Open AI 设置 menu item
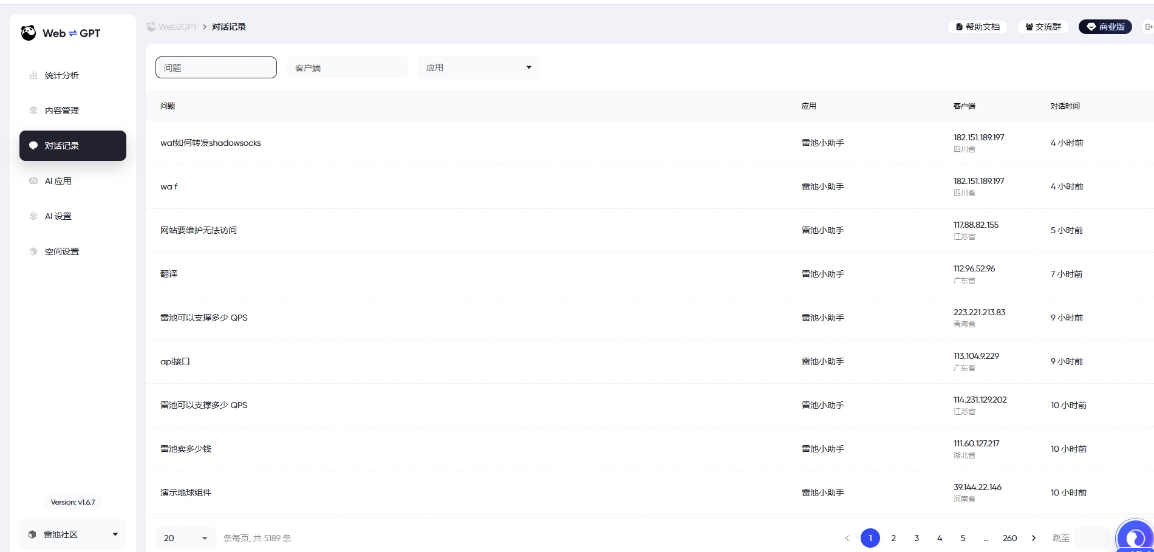This screenshot has width=1154, height=552. point(73,216)
